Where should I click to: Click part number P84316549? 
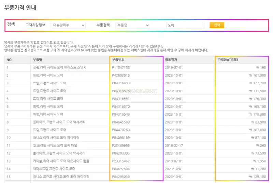[121, 114]
